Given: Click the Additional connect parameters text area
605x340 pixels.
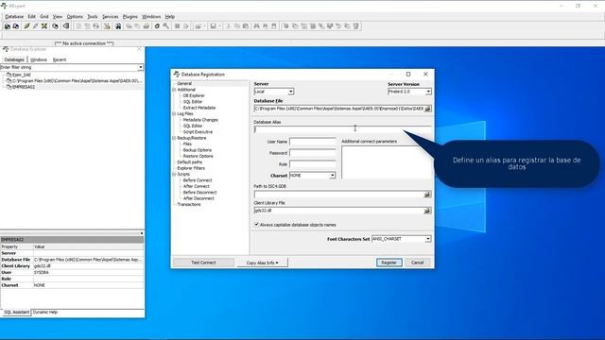Looking at the screenshot, I should [387, 161].
